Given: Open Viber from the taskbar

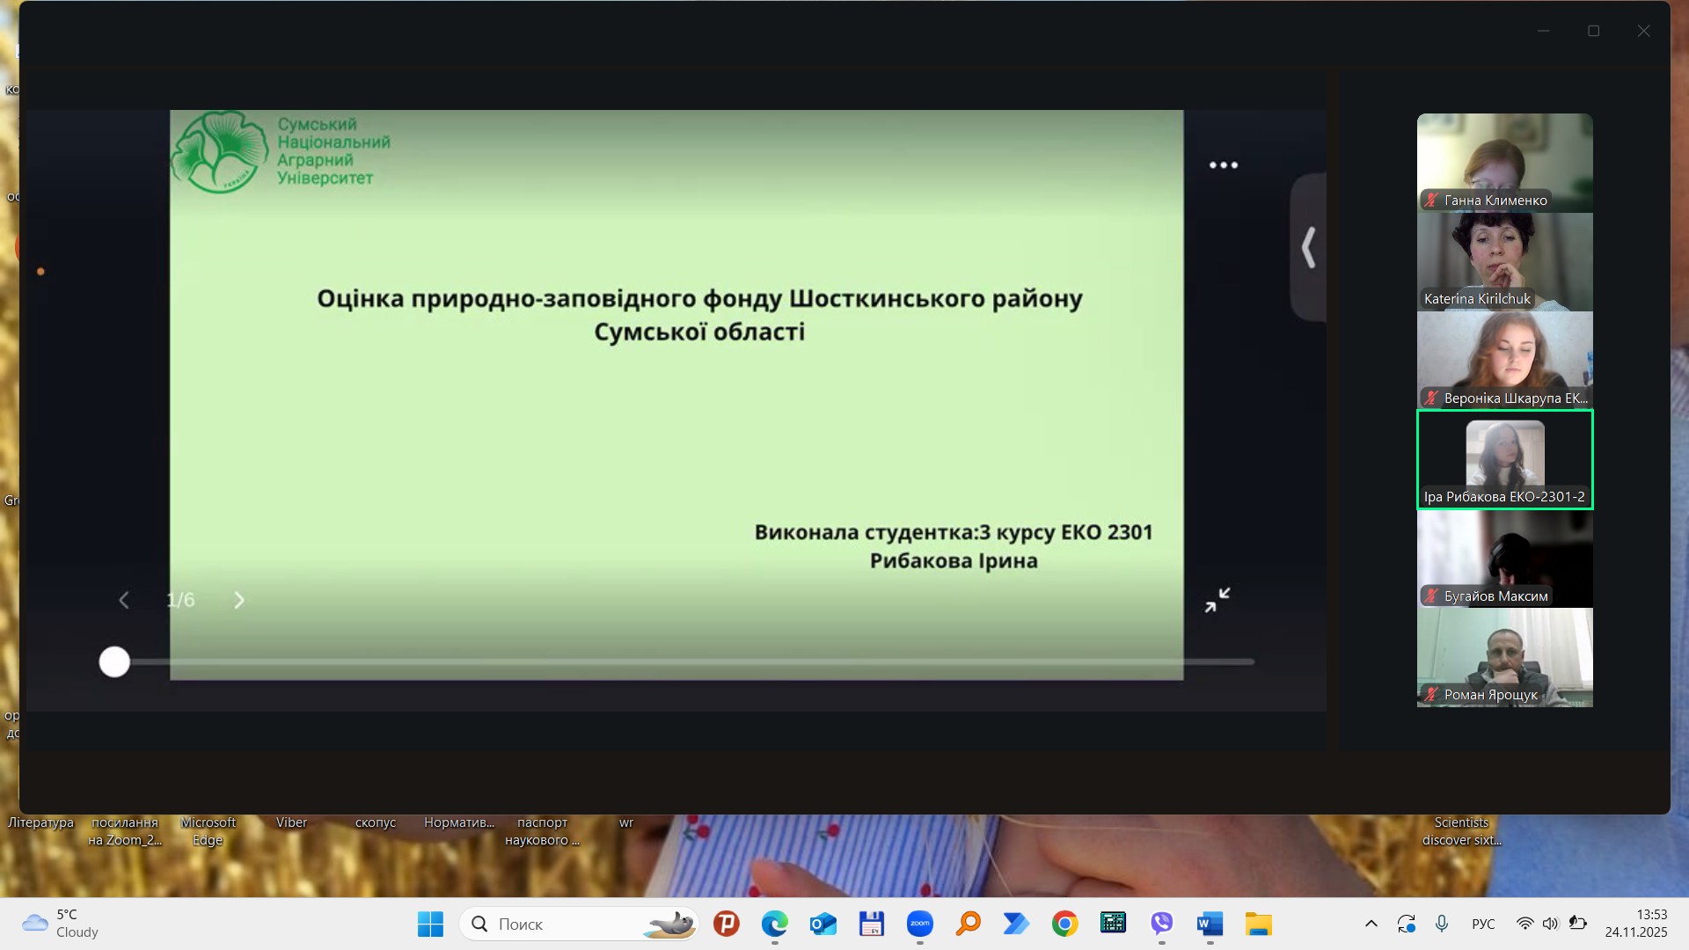Looking at the screenshot, I should (x=1161, y=924).
